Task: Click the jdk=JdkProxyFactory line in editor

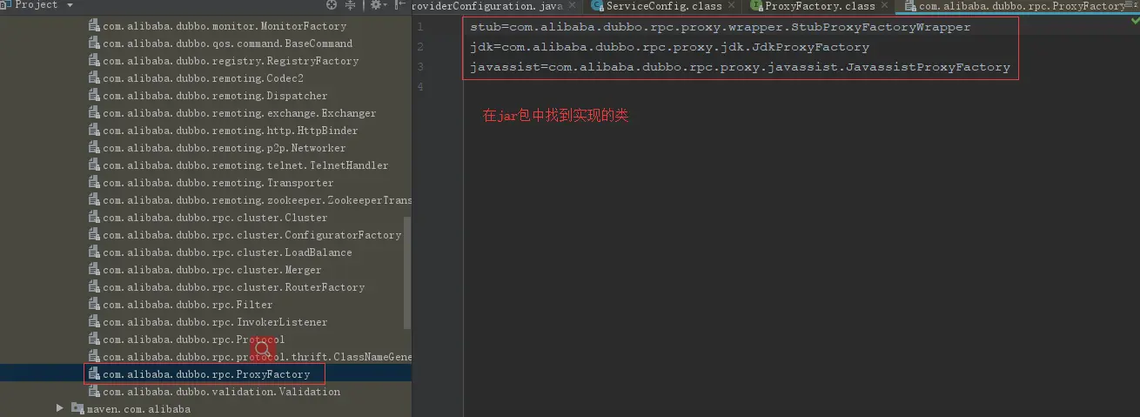Action: [669, 47]
